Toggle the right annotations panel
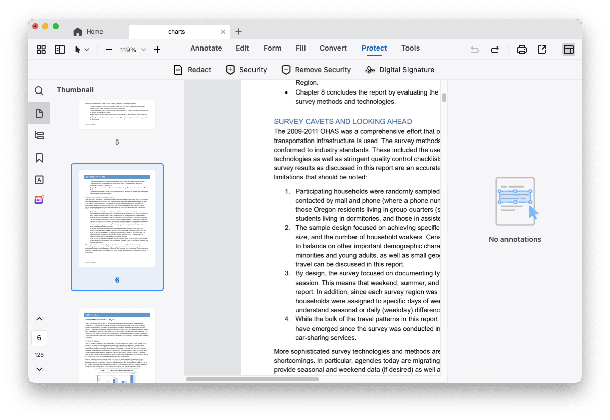 [569, 49]
